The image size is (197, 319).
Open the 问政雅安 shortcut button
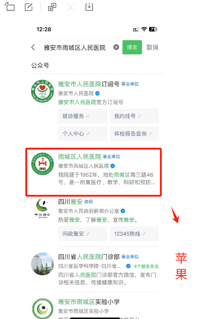tap(82, 234)
